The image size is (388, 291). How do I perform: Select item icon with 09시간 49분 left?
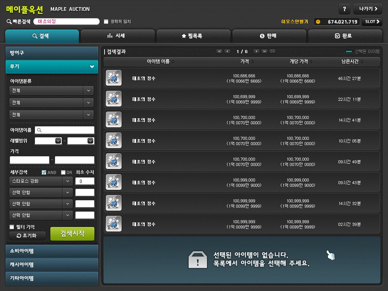[x=114, y=161]
